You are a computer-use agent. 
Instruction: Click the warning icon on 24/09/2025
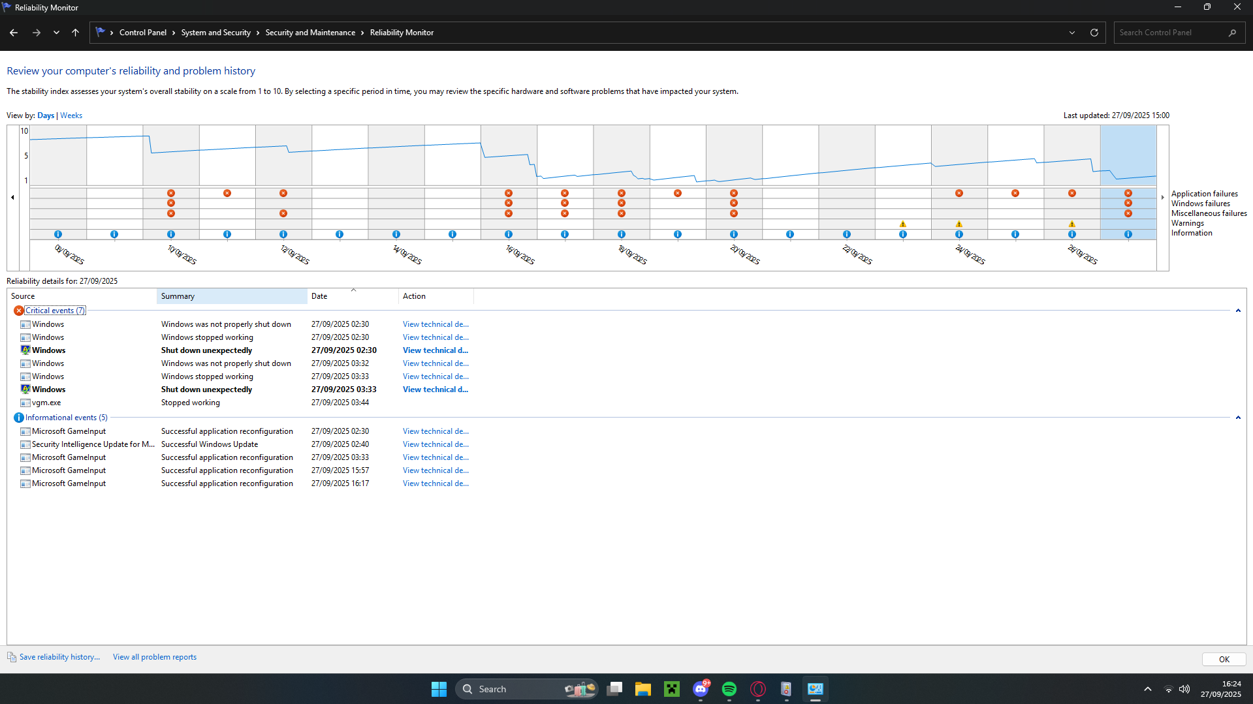coord(959,224)
